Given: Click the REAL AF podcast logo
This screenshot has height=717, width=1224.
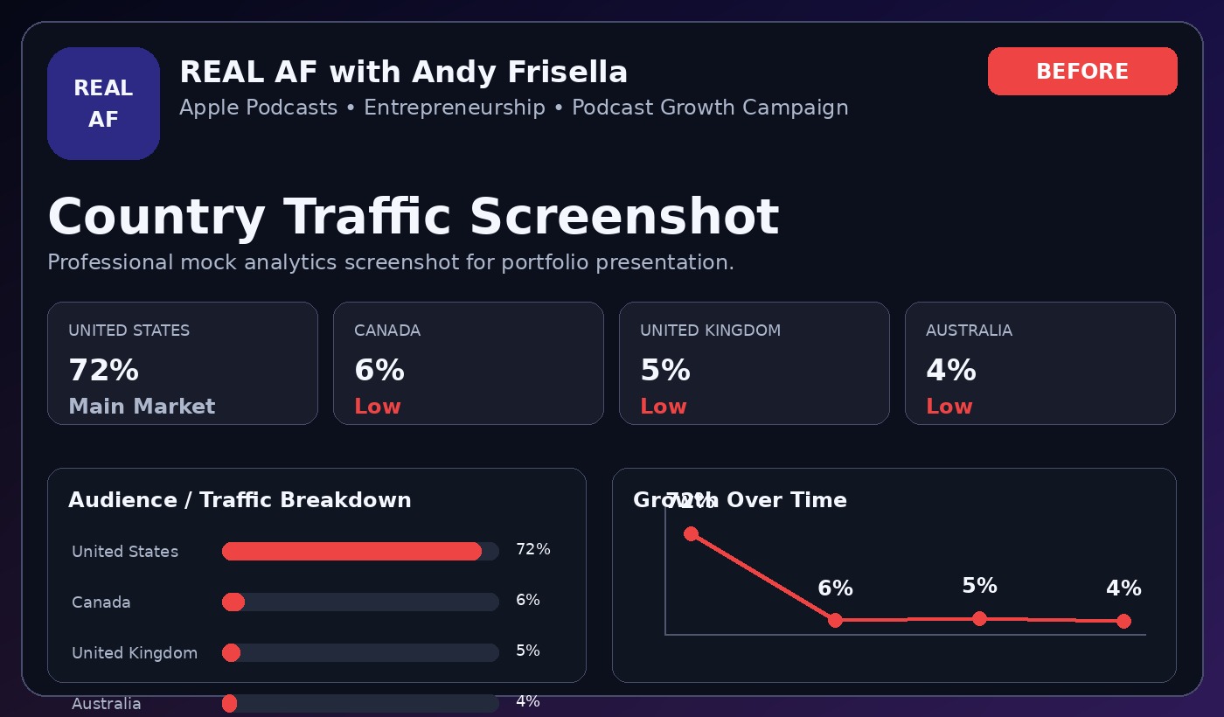Looking at the screenshot, I should pos(103,103).
